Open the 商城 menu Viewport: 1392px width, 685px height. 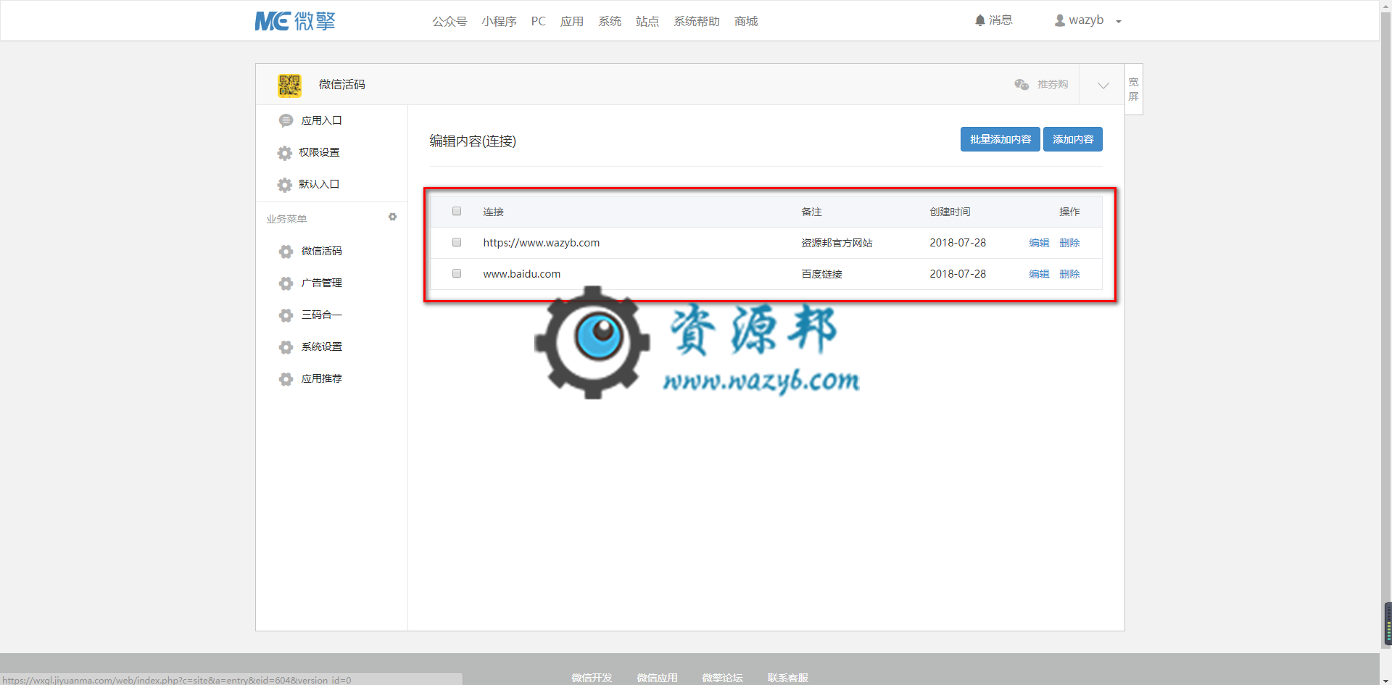click(746, 21)
